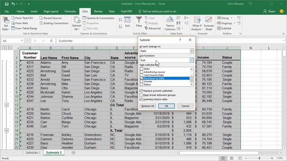This screenshot has width=287, height=161.
Task: Click Tell me what you want to do
Action: pyautogui.click(x=157, y=11)
